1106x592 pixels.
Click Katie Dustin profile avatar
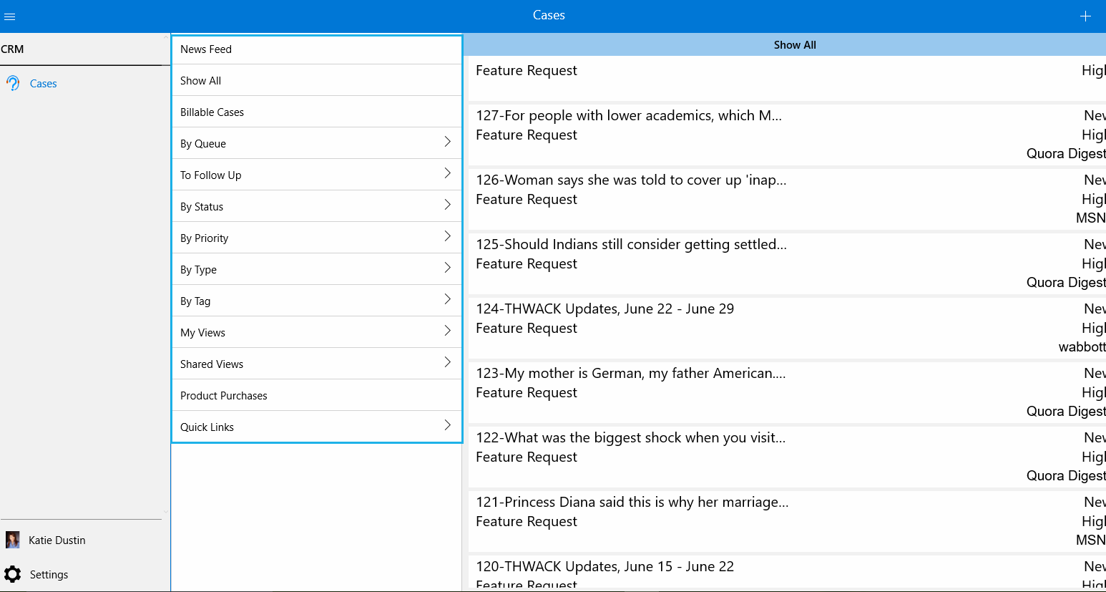13,540
